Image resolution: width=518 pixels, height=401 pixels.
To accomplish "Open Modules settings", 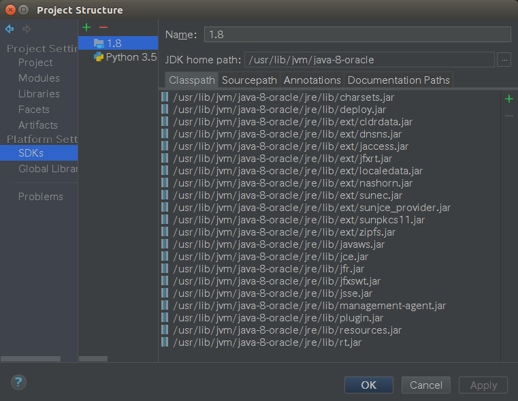I will click(x=39, y=78).
